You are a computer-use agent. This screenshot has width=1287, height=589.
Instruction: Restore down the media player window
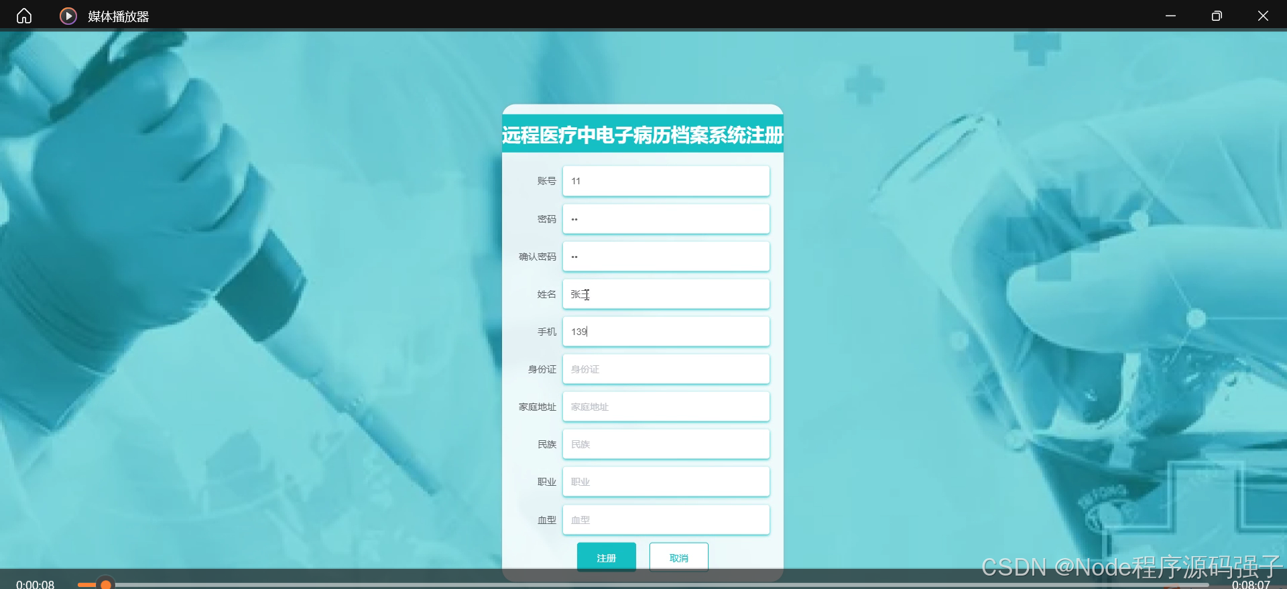(1217, 15)
